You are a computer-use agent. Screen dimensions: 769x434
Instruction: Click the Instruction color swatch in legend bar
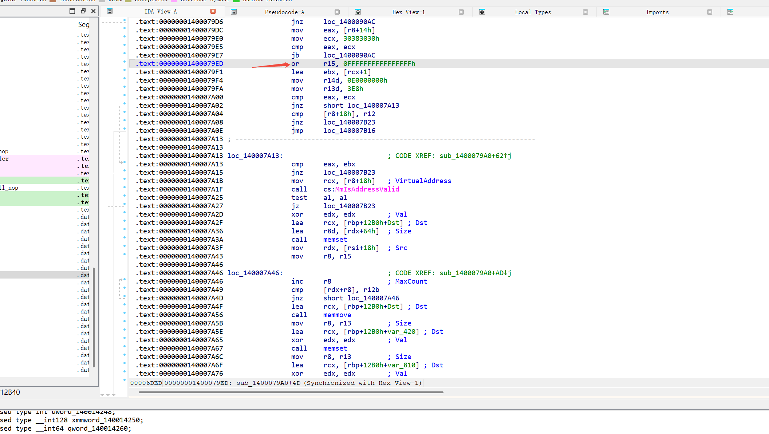point(53,1)
